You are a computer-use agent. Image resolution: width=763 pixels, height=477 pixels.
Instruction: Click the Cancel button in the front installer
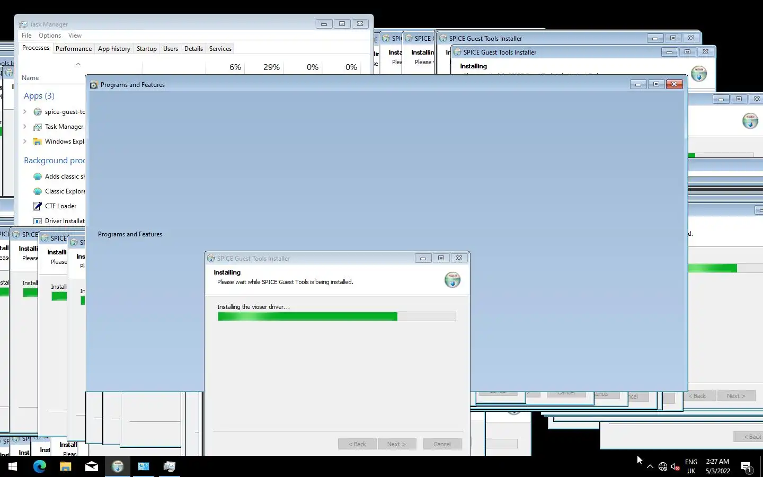tap(442, 444)
